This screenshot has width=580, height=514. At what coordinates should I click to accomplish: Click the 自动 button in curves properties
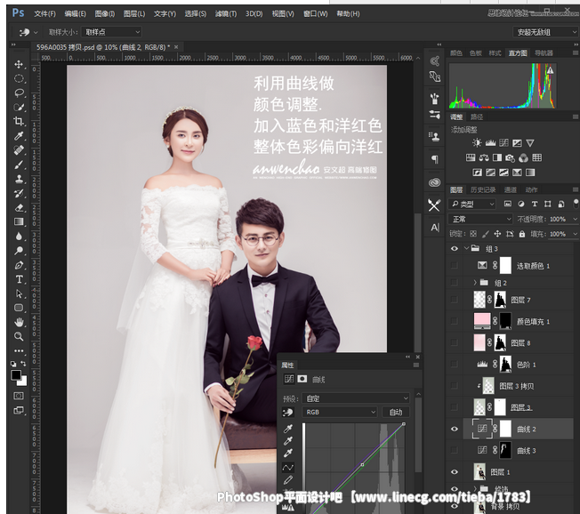[396, 412]
